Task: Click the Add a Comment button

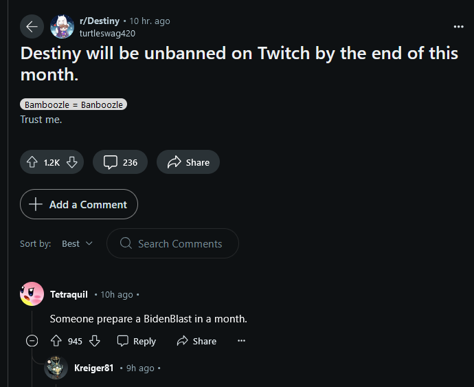Action: pyautogui.click(x=79, y=204)
